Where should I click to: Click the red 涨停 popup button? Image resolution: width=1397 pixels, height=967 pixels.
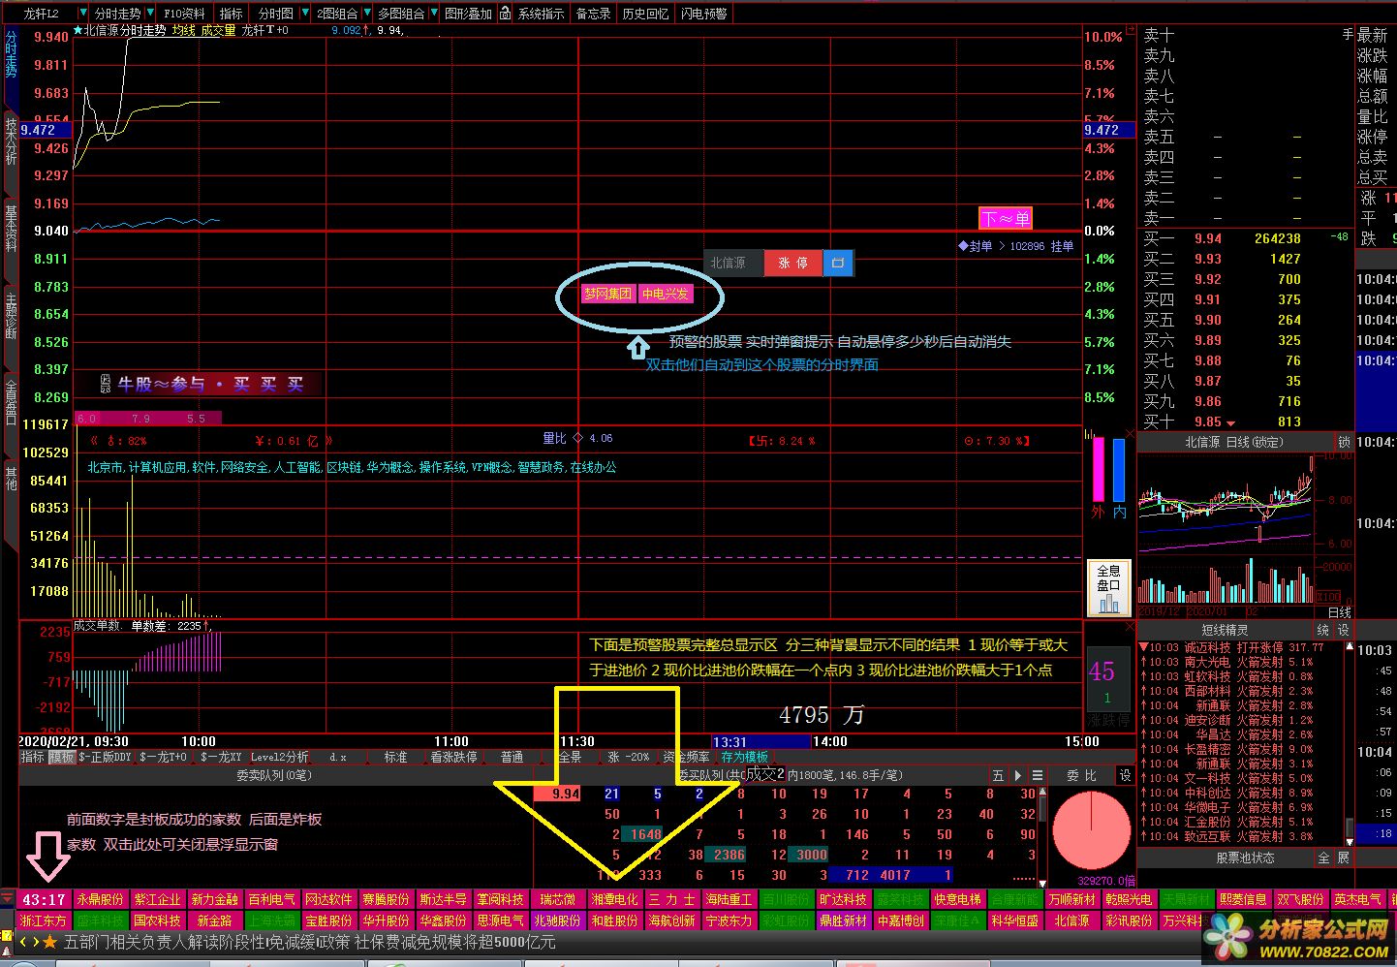click(792, 263)
